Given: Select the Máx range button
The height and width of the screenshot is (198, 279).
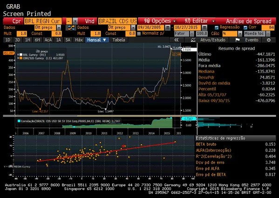Looking at the screenshot, I should 79,40.
